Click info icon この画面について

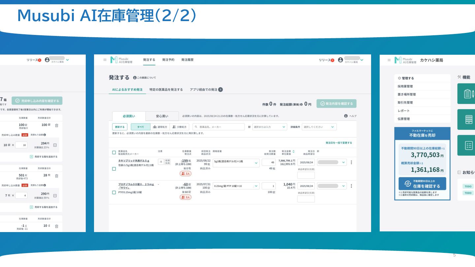[x=135, y=77]
